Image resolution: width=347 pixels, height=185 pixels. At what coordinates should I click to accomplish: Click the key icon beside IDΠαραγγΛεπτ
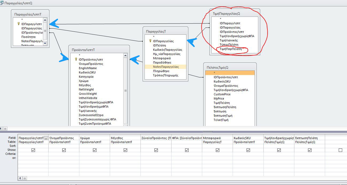[x=18, y=24]
